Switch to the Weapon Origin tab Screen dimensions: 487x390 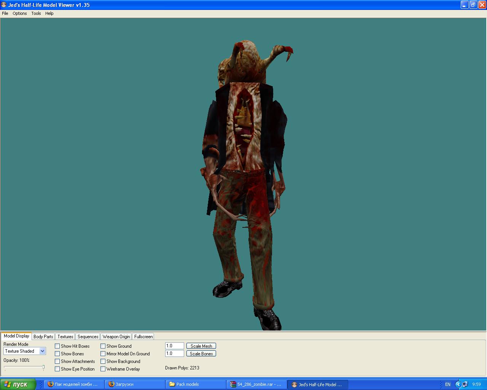(x=116, y=337)
